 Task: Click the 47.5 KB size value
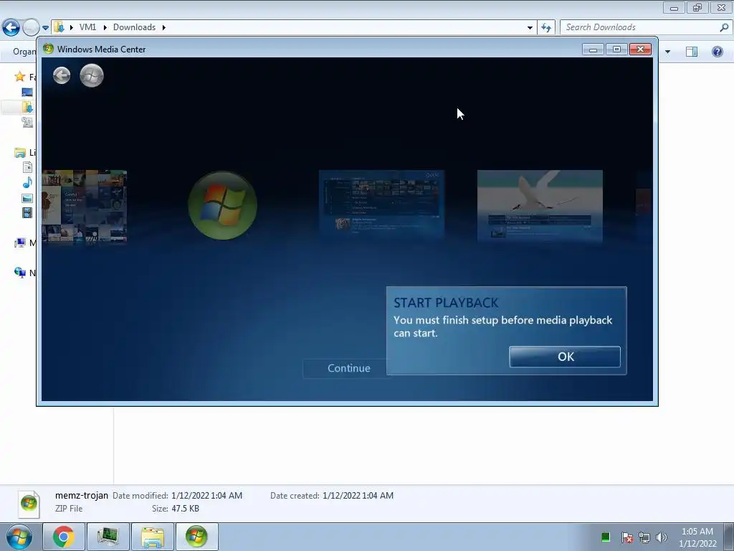click(186, 509)
